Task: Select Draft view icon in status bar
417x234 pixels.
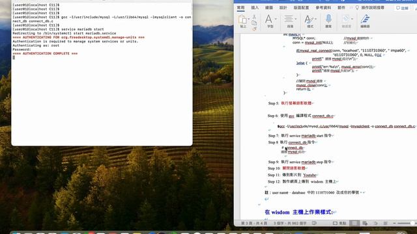Action: click(385, 223)
